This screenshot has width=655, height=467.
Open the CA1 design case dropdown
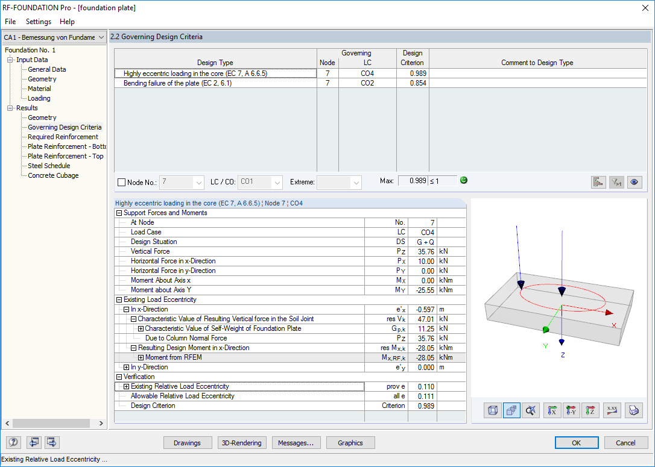coord(101,37)
